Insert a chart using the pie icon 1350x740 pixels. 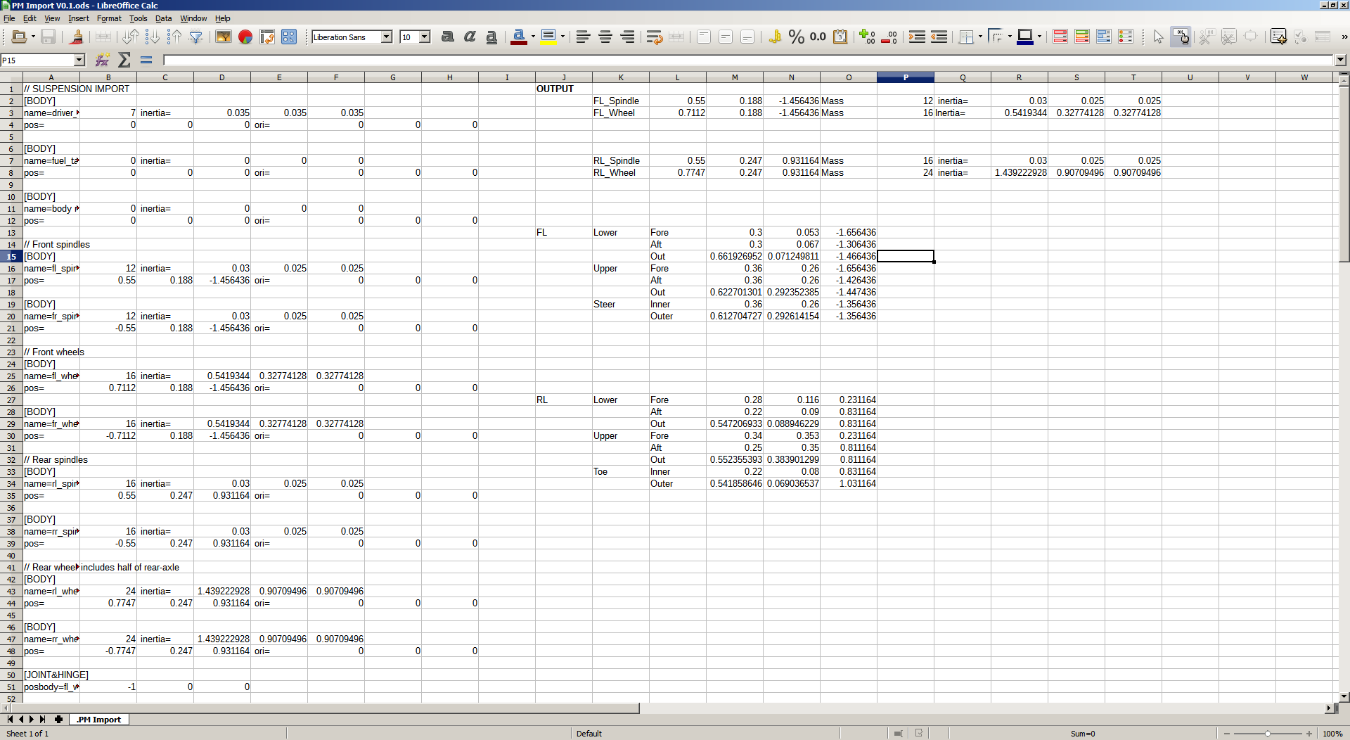(245, 37)
